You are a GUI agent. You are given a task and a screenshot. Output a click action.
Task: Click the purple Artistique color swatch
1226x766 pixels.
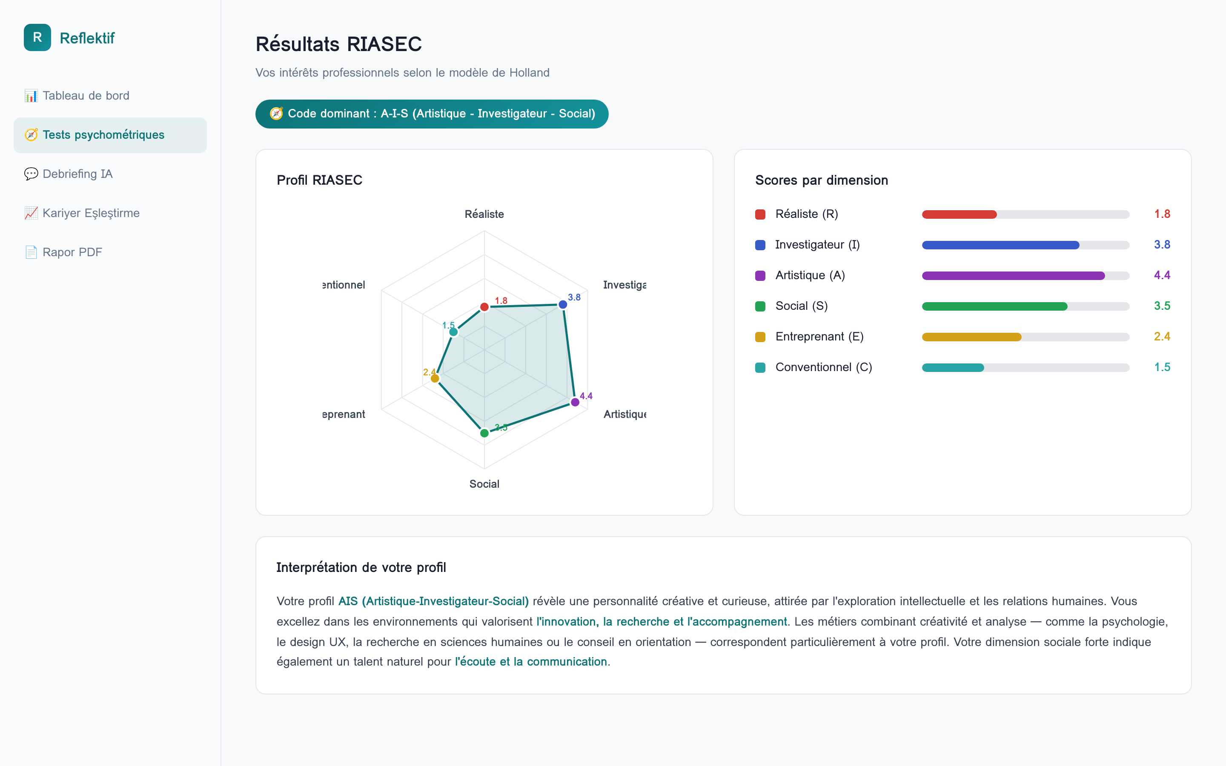(x=760, y=275)
